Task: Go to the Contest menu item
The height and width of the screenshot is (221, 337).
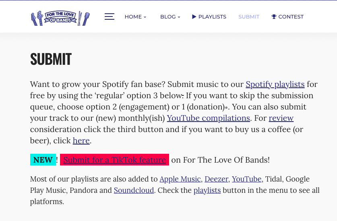Action: (x=291, y=17)
